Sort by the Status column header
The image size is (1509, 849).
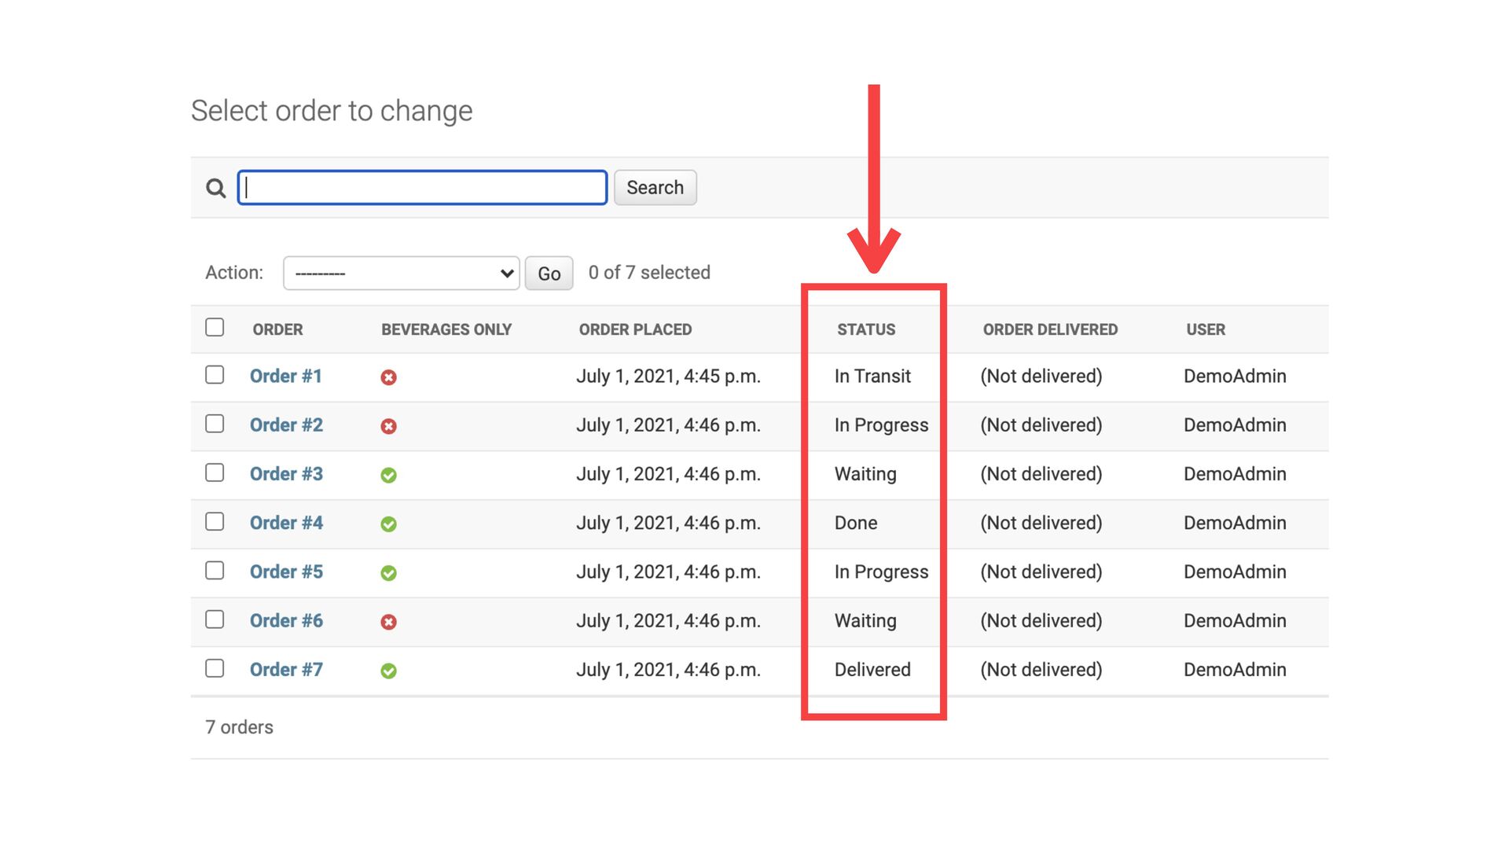[x=865, y=329]
